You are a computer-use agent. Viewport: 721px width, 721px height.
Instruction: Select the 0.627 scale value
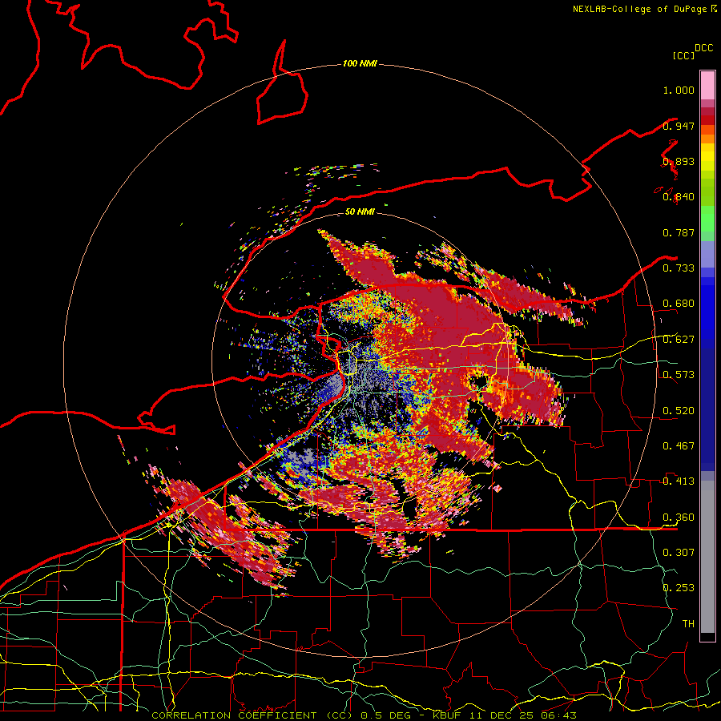click(679, 340)
